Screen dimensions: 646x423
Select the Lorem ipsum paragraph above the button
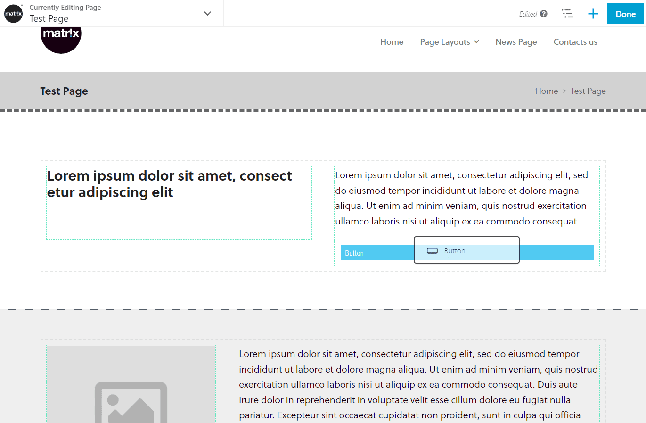[x=462, y=198]
